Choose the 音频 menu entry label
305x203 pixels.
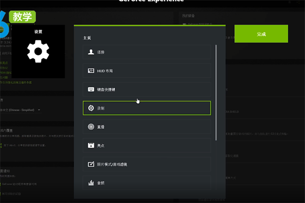click(x=102, y=183)
